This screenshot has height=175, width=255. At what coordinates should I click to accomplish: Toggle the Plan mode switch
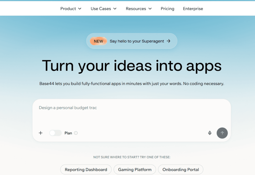(55, 133)
